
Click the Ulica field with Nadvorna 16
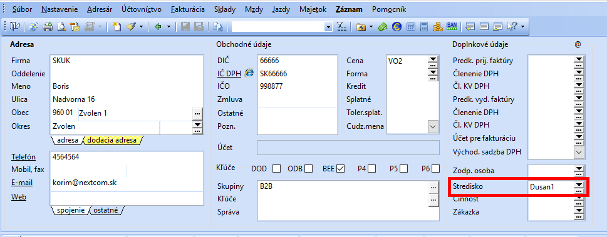[127, 99]
